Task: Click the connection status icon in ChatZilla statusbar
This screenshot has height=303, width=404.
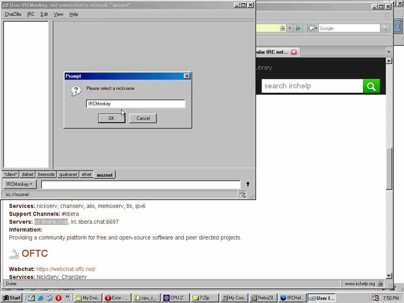Action: tap(243, 194)
